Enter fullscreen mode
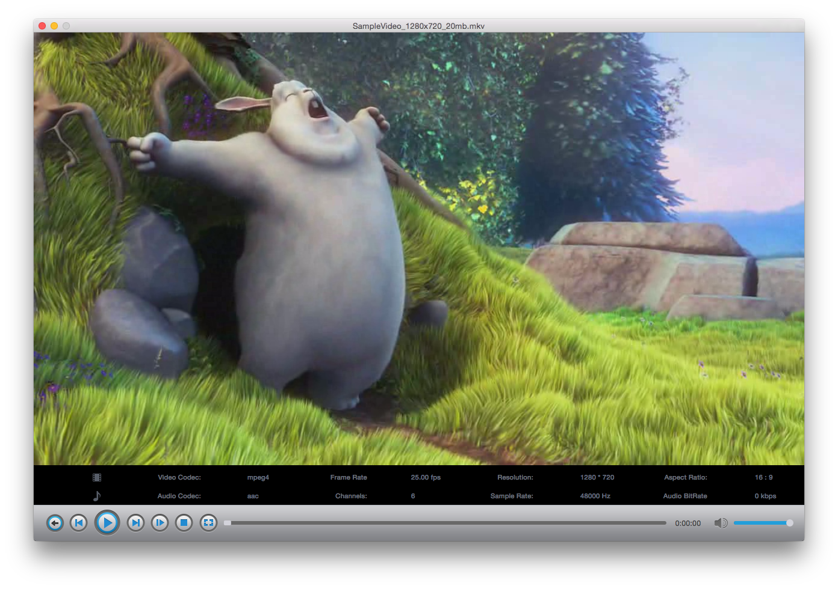 pos(208,523)
